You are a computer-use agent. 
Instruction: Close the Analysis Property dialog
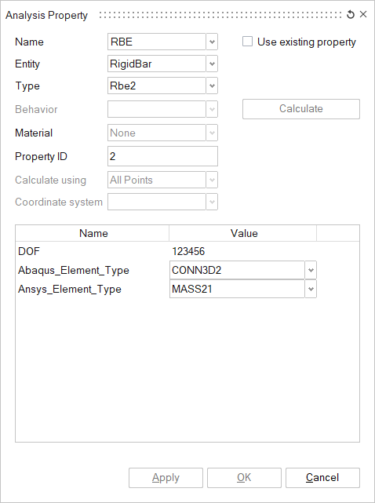[363, 14]
